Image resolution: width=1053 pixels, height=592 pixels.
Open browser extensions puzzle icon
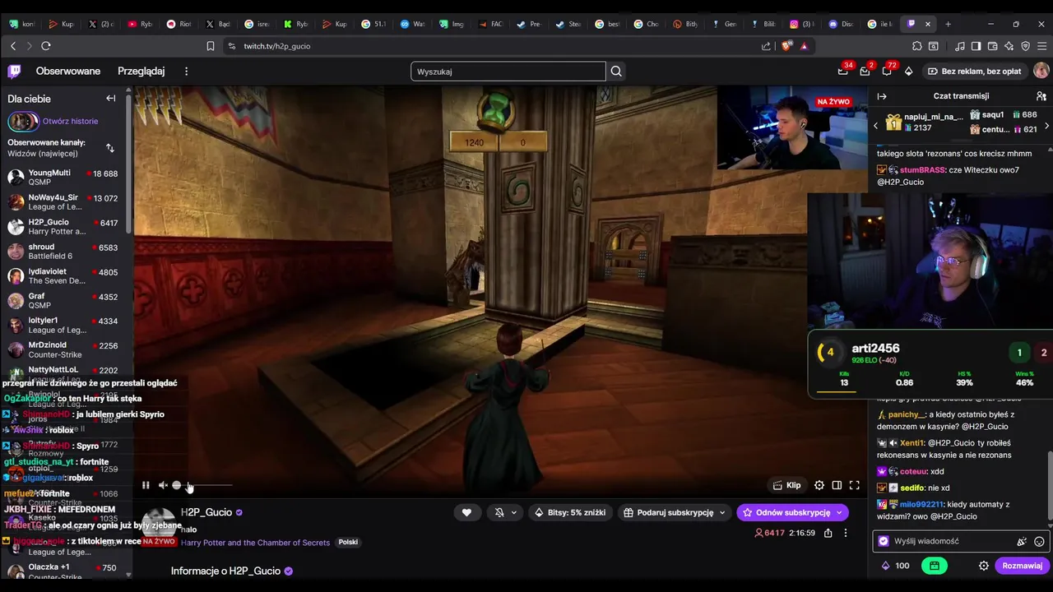point(917,46)
